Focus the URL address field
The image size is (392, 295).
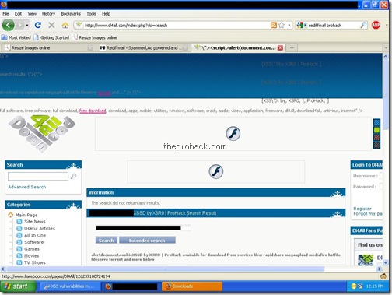(177, 25)
